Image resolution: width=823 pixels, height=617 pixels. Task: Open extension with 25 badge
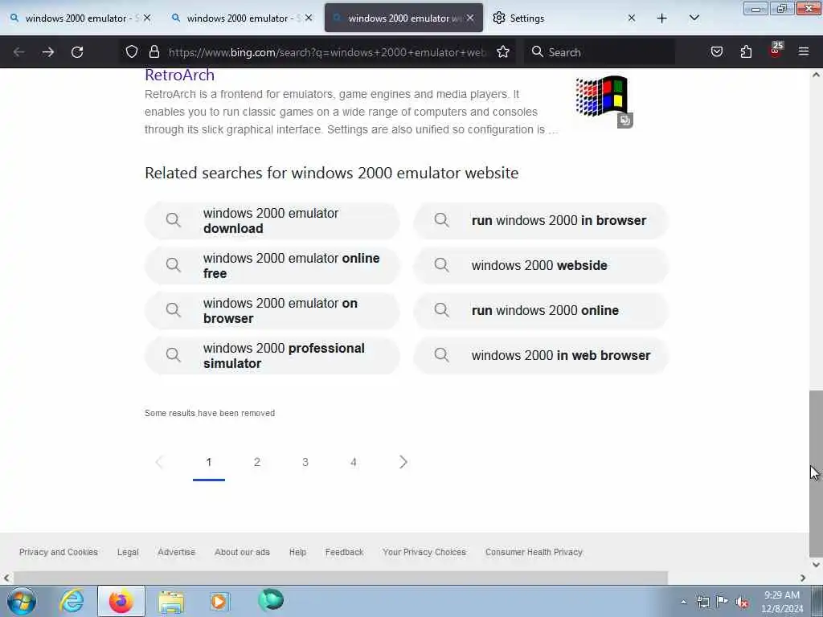[x=776, y=50]
